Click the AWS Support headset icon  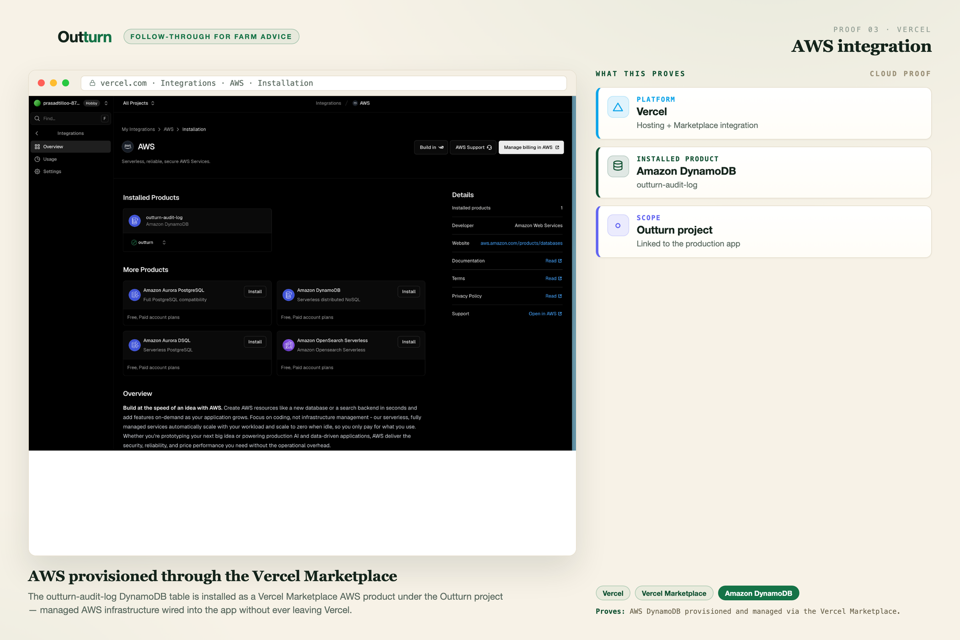[x=490, y=147]
